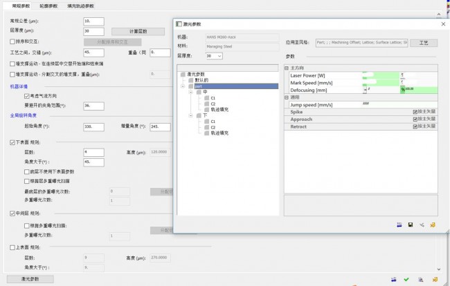The height and width of the screenshot is (286, 450).
Task: Click the orange export icon in laser dialog
Action: (x=433, y=225)
